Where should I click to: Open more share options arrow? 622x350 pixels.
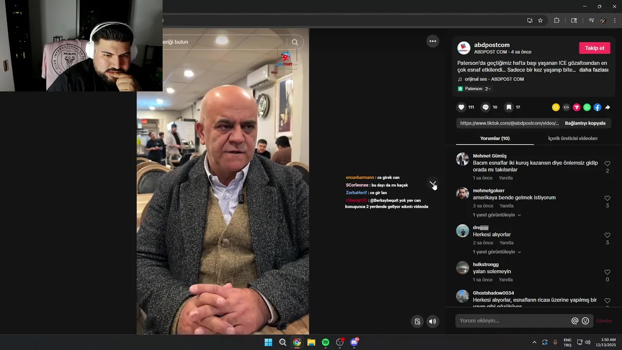pyautogui.click(x=607, y=107)
